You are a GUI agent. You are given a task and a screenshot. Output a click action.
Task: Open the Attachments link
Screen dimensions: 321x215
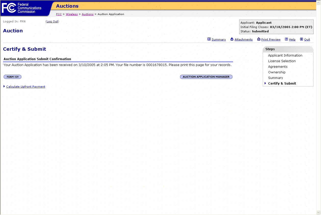(243, 39)
